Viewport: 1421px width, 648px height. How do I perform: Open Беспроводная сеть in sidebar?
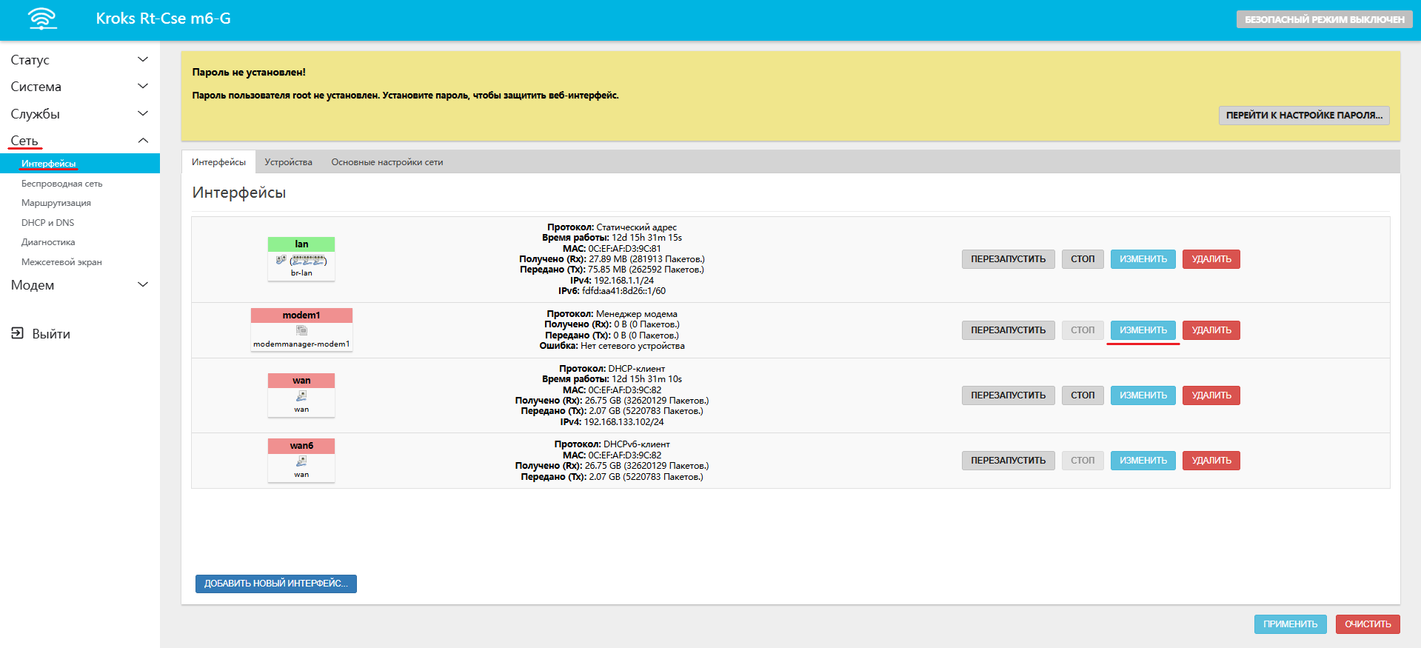tap(61, 184)
